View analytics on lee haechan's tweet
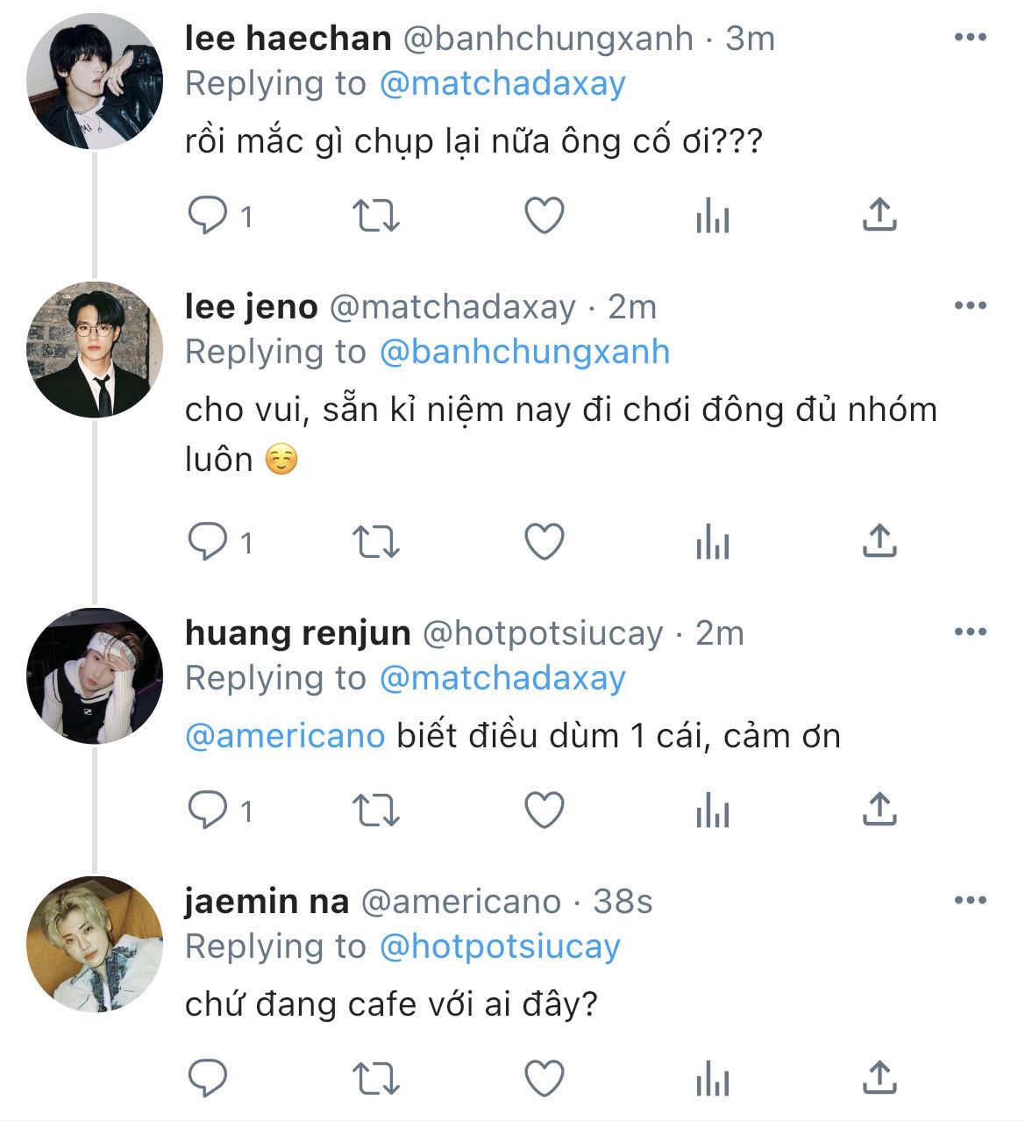The height and width of the screenshot is (1121, 1025). click(x=712, y=215)
